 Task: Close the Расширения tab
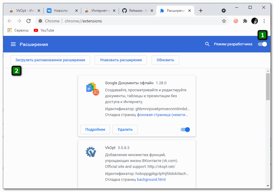[190, 11]
